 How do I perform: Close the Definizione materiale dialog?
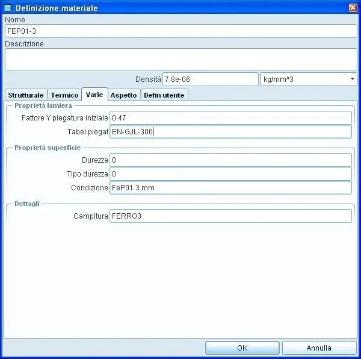[x=353, y=8]
